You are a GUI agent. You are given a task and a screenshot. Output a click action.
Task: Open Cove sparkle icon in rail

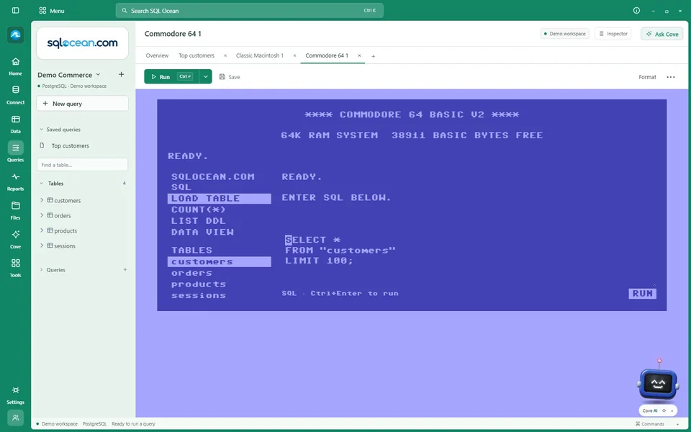tap(15, 238)
